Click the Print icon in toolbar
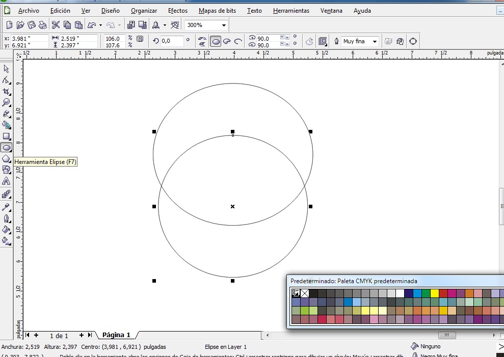The height and width of the screenshot is (357, 504). (x=43, y=25)
